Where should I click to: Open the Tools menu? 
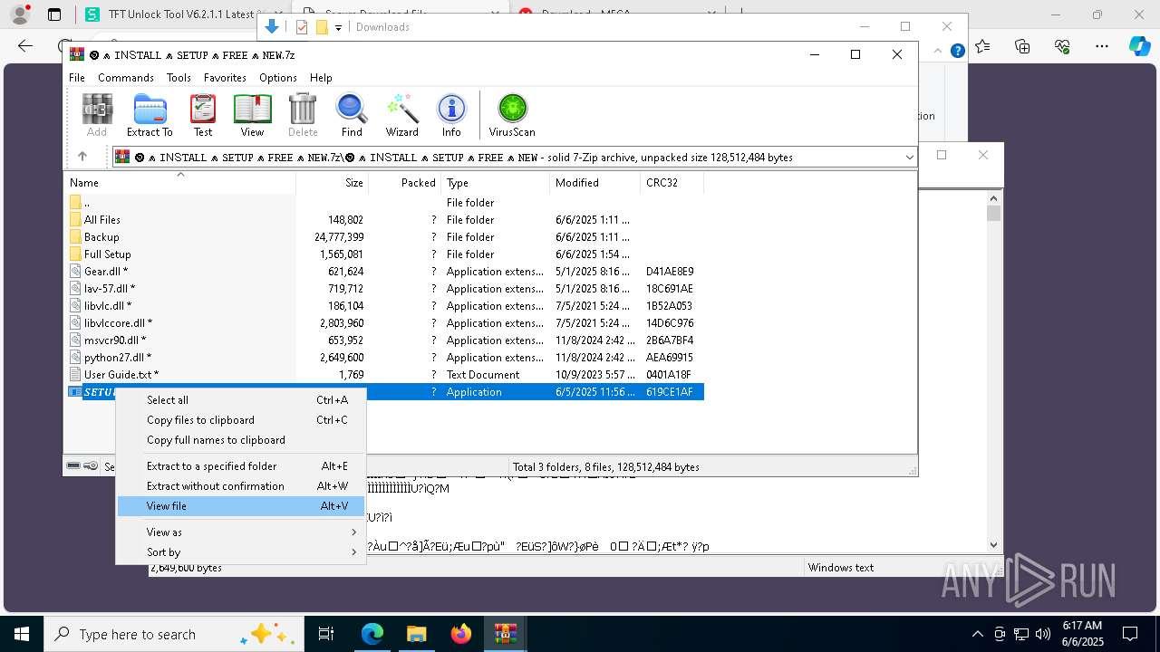click(179, 78)
